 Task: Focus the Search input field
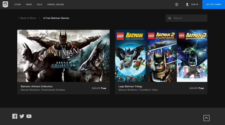click(x=187, y=18)
